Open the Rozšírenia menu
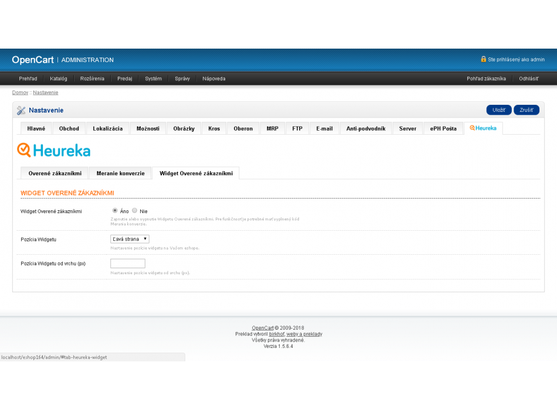 point(93,78)
